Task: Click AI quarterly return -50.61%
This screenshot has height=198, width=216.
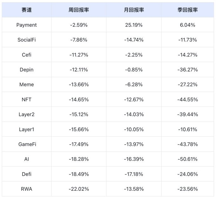Action: [x=188, y=159]
